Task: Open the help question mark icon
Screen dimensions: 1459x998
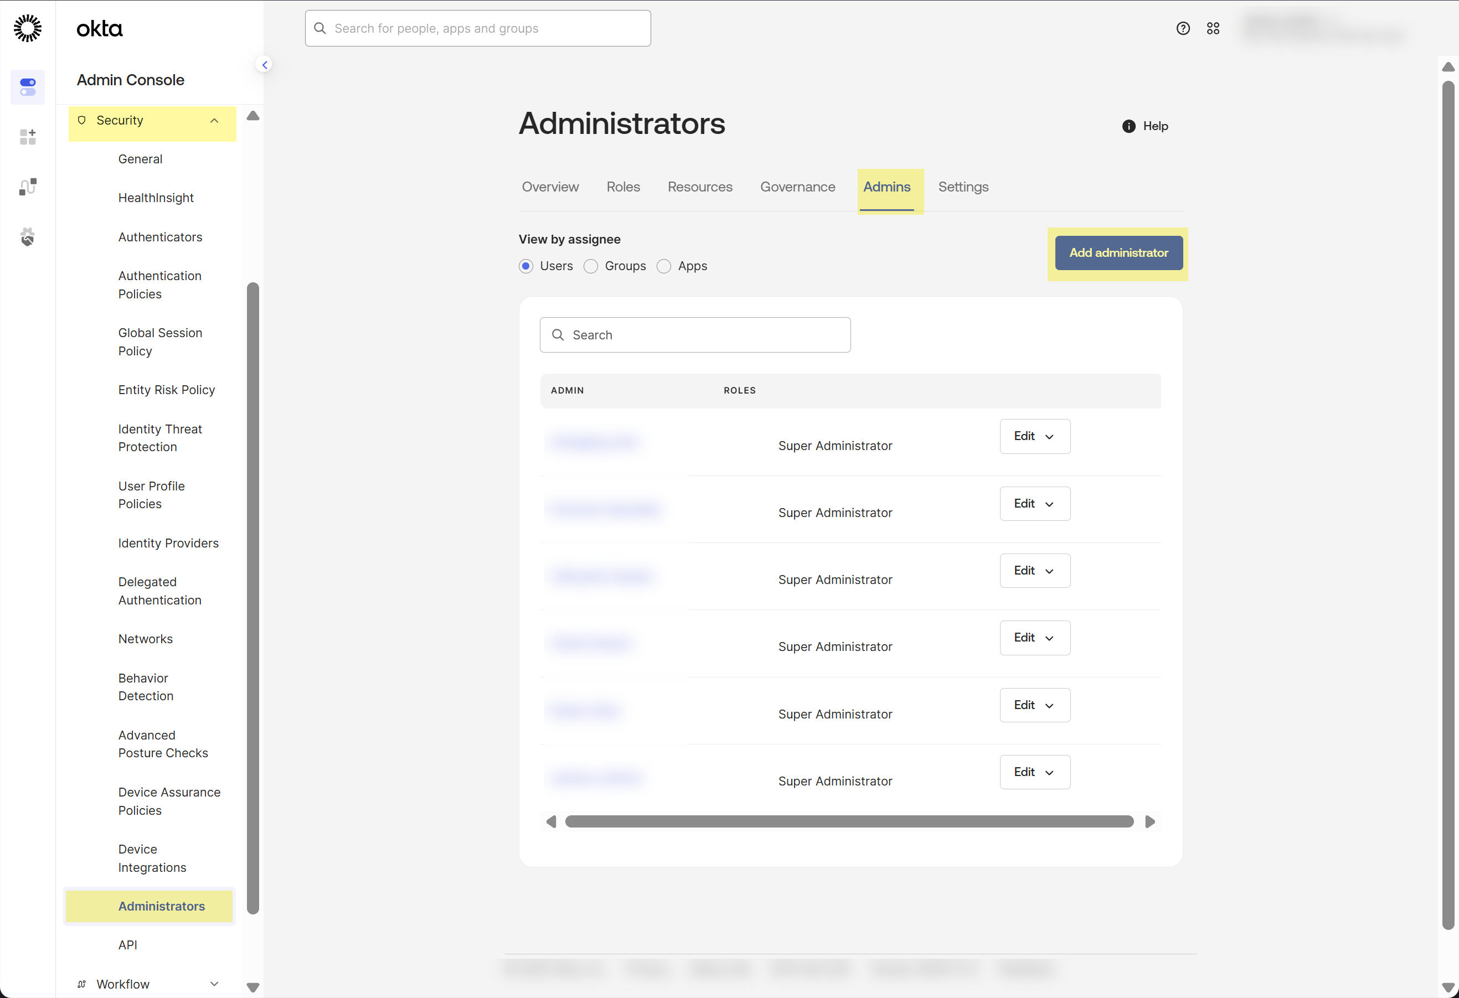Action: [1183, 28]
